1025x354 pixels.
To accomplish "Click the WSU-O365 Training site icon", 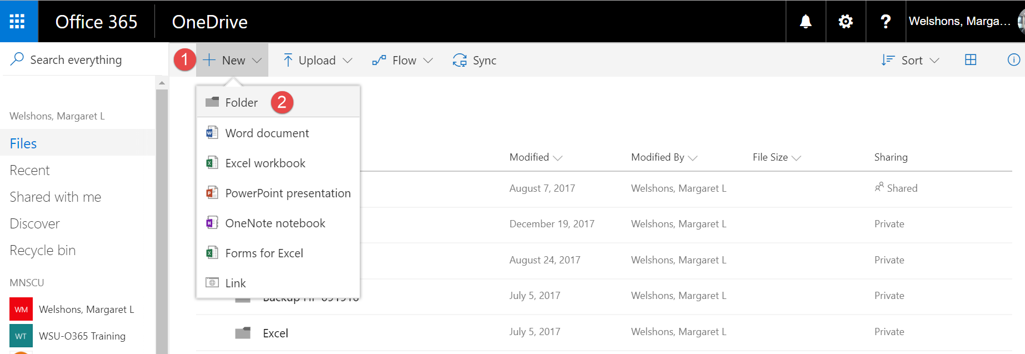I will click(x=21, y=336).
